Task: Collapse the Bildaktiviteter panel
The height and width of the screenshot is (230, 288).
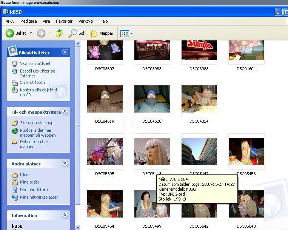Action: coord(65,52)
